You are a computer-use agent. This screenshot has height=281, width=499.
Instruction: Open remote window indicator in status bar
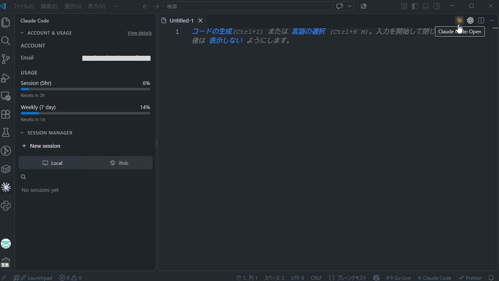coord(4,278)
